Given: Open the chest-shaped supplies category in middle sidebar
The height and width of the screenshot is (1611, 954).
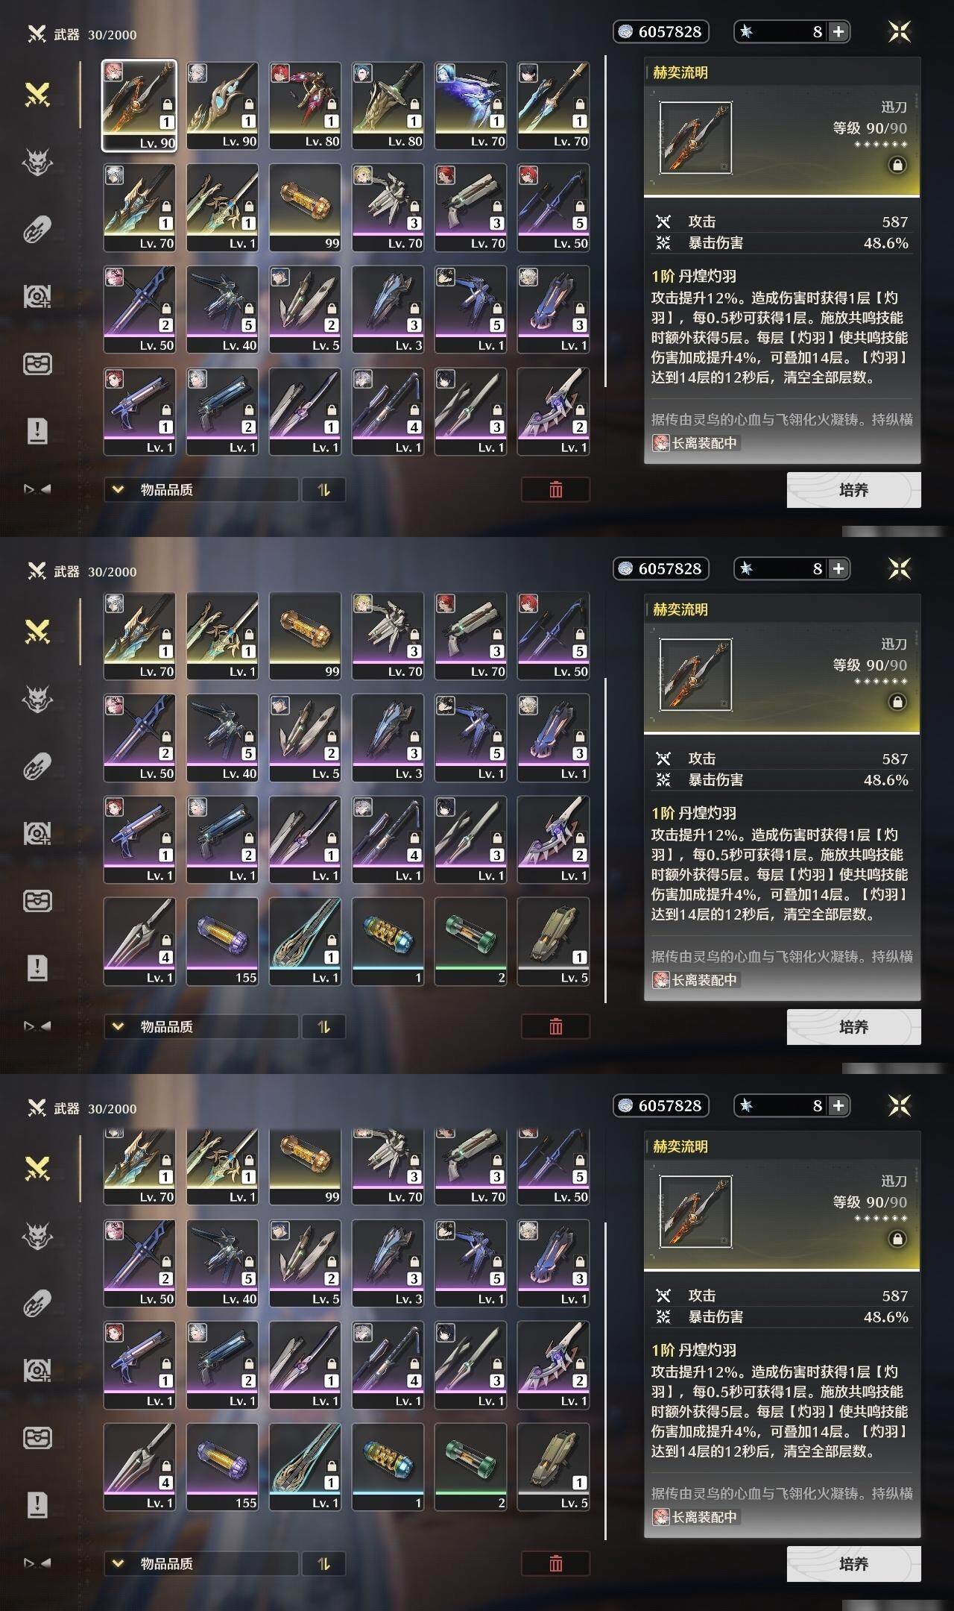Looking at the screenshot, I should [37, 901].
